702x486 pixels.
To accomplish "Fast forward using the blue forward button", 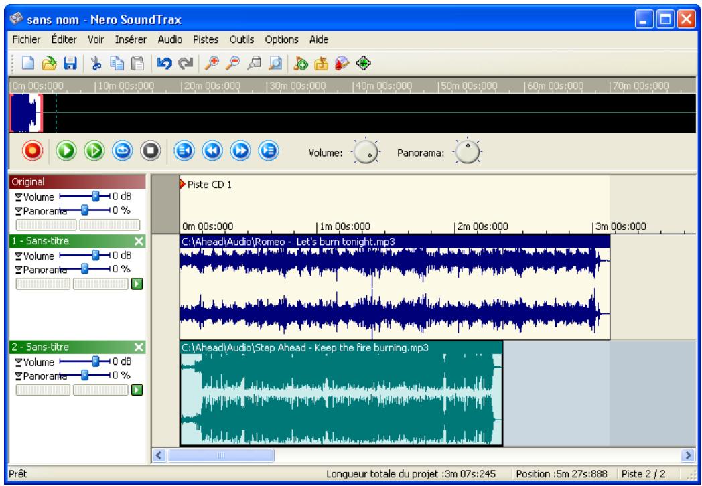I will point(240,151).
